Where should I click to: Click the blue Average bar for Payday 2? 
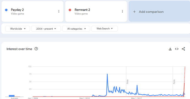coord(12,96)
